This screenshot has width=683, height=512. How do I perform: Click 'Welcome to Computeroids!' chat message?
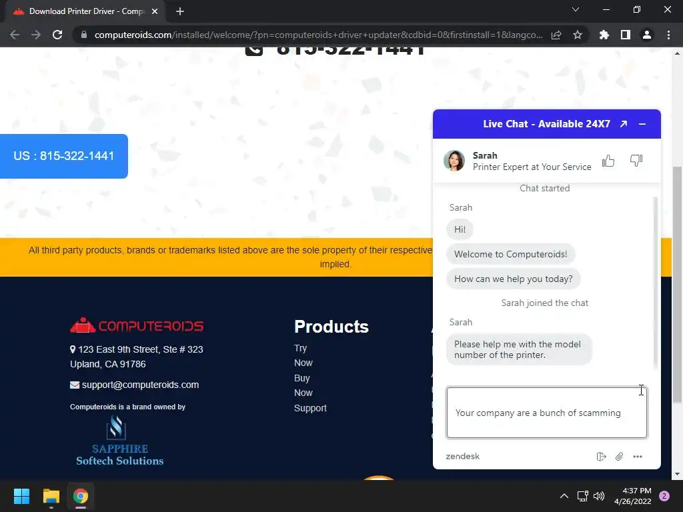pyautogui.click(x=510, y=254)
